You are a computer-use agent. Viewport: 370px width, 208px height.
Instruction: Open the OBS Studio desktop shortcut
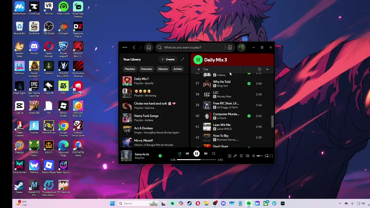point(49,28)
